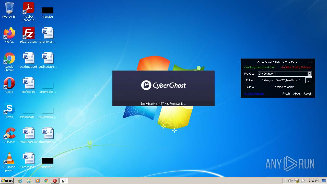Viewport: 327px width, 184px height.
Task: Launch Firefox from the desktop
Action: click(x=9, y=35)
